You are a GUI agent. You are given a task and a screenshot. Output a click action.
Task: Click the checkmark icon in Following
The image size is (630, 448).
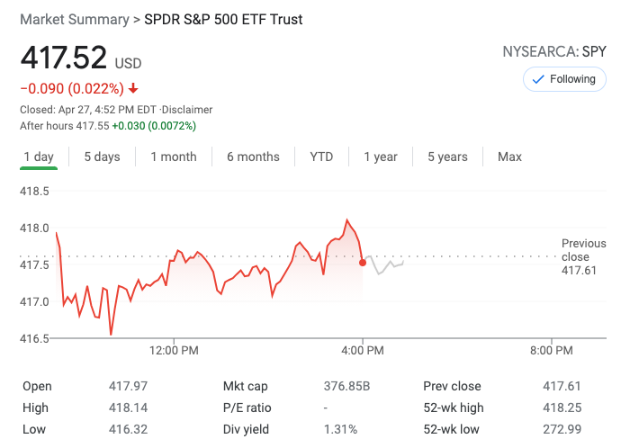click(539, 79)
